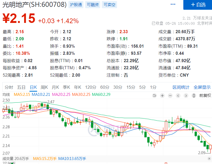Open the 季K chart tab

coord(66,87)
